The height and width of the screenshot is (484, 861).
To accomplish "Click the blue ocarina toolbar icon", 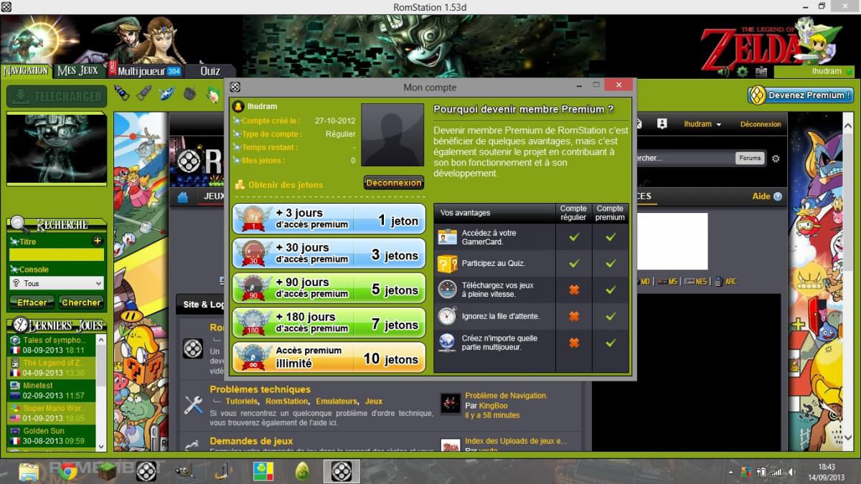I will pos(167,93).
